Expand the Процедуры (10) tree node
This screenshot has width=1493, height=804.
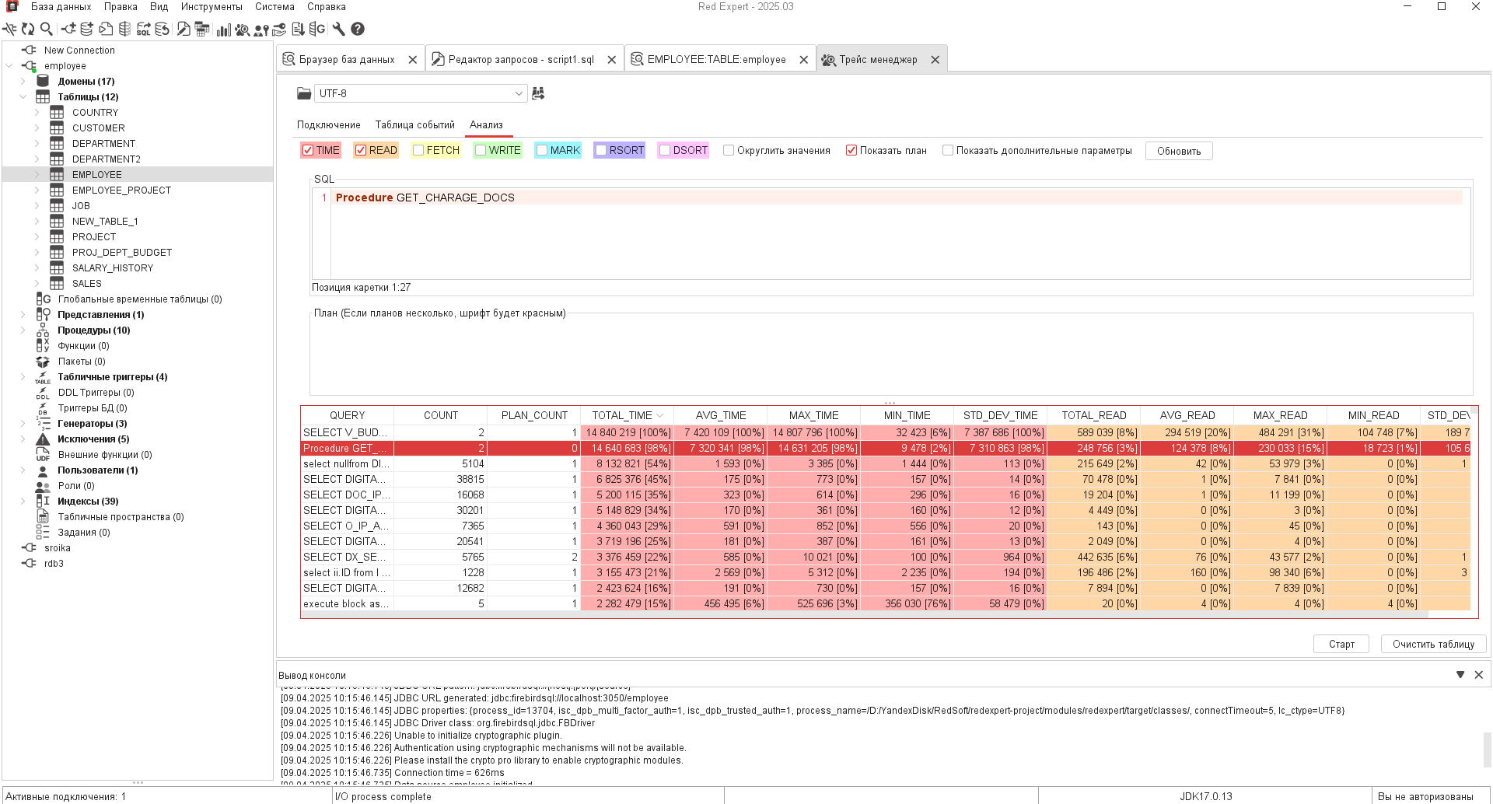pos(23,330)
